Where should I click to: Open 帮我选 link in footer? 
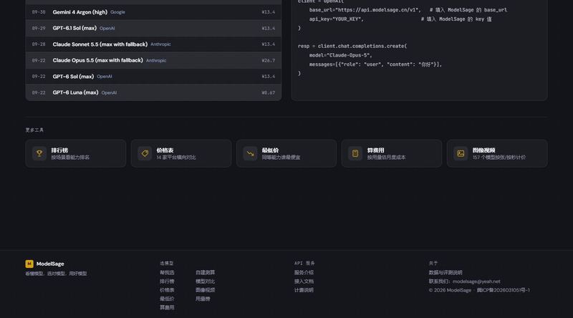(x=167, y=273)
